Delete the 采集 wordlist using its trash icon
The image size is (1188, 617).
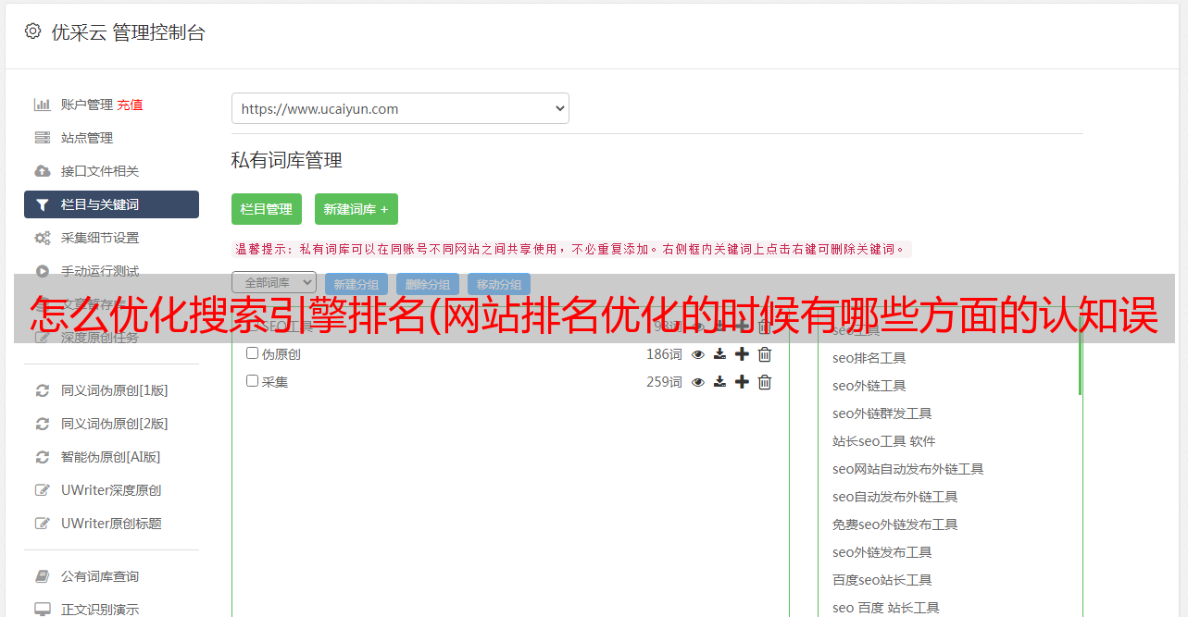pos(764,381)
